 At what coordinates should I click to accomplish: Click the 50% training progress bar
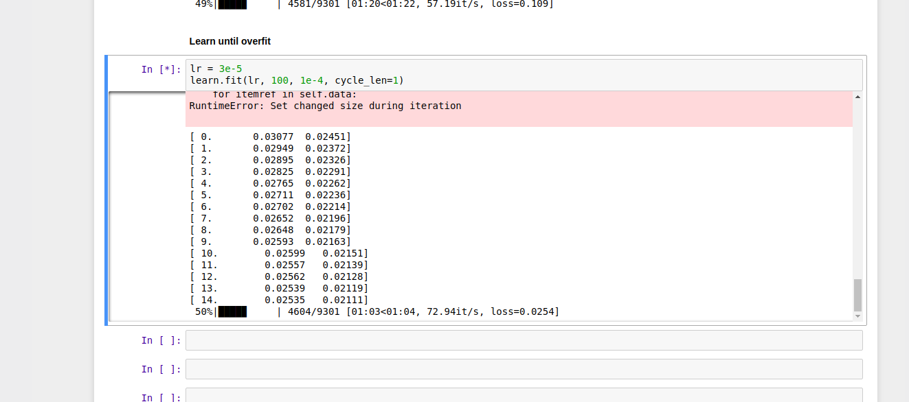(232, 312)
